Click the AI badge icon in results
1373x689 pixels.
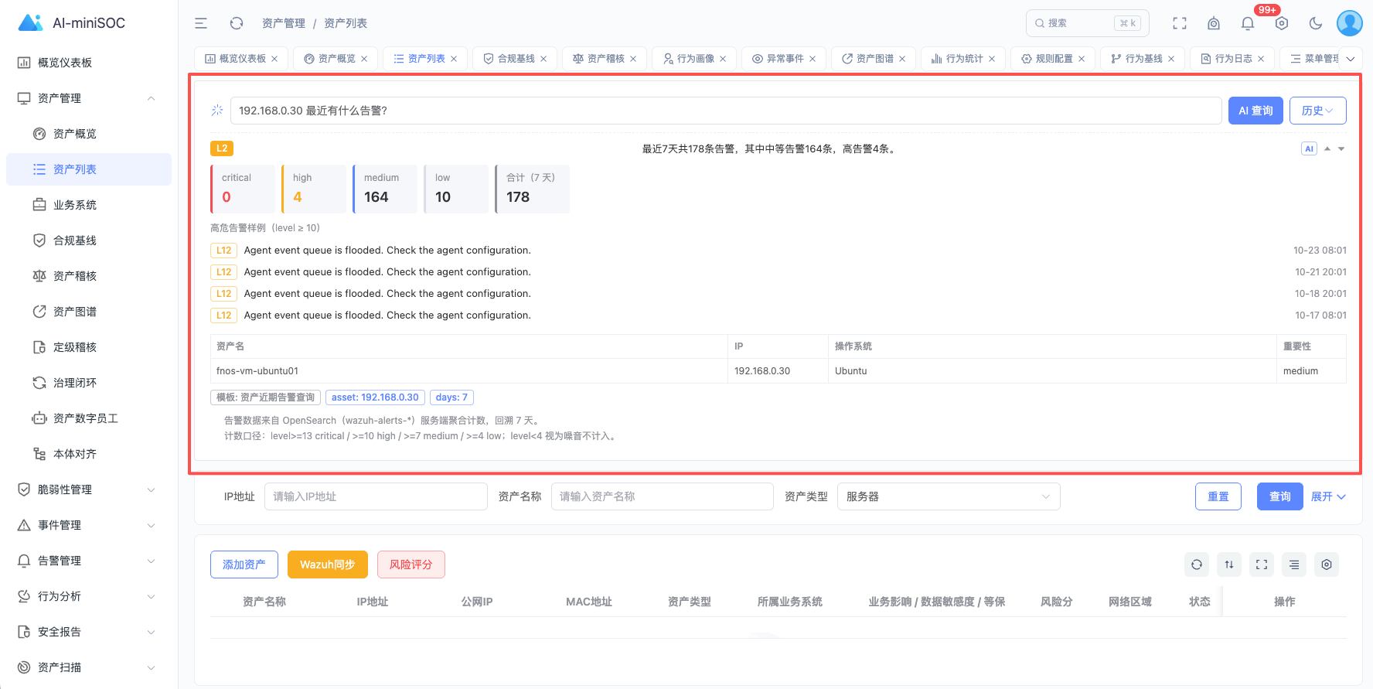coord(1309,148)
